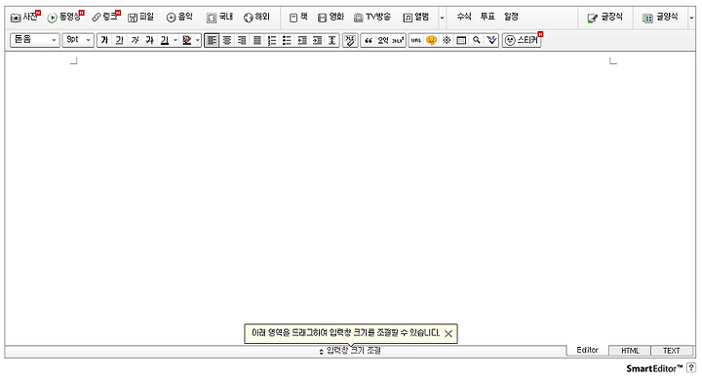
Task: Align text to the left
Action: point(212,40)
